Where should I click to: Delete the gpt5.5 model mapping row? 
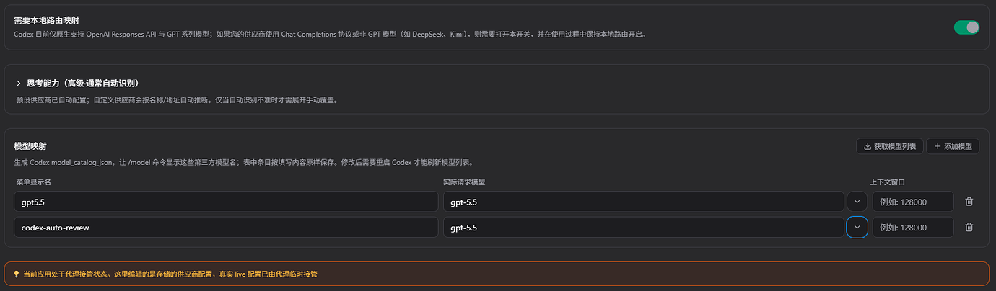(969, 202)
